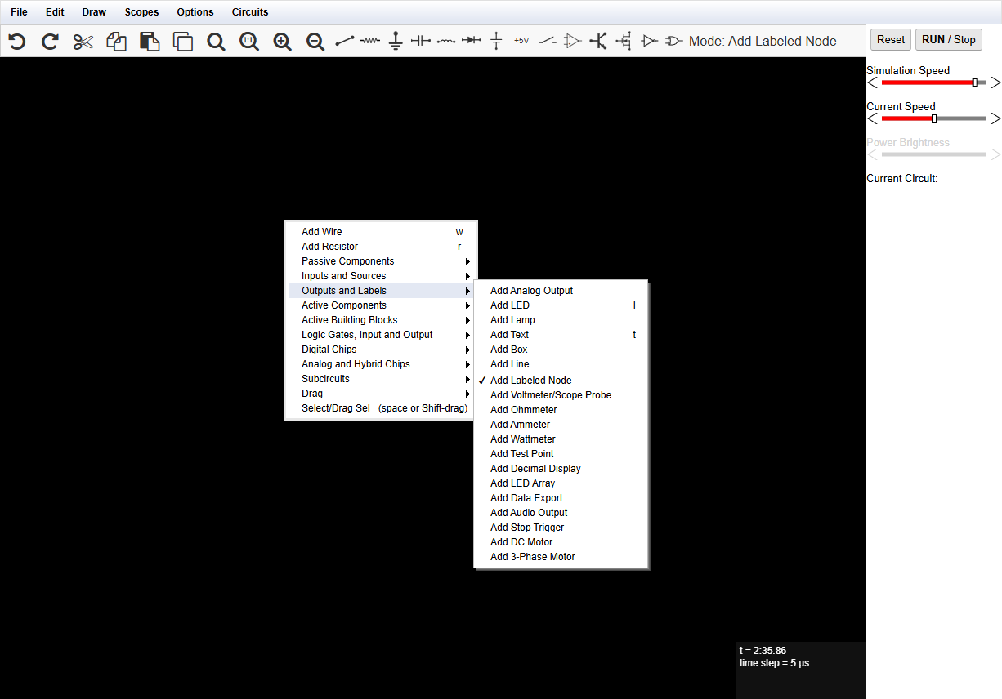
Task: Open the Scopes menu
Action: pos(141,12)
